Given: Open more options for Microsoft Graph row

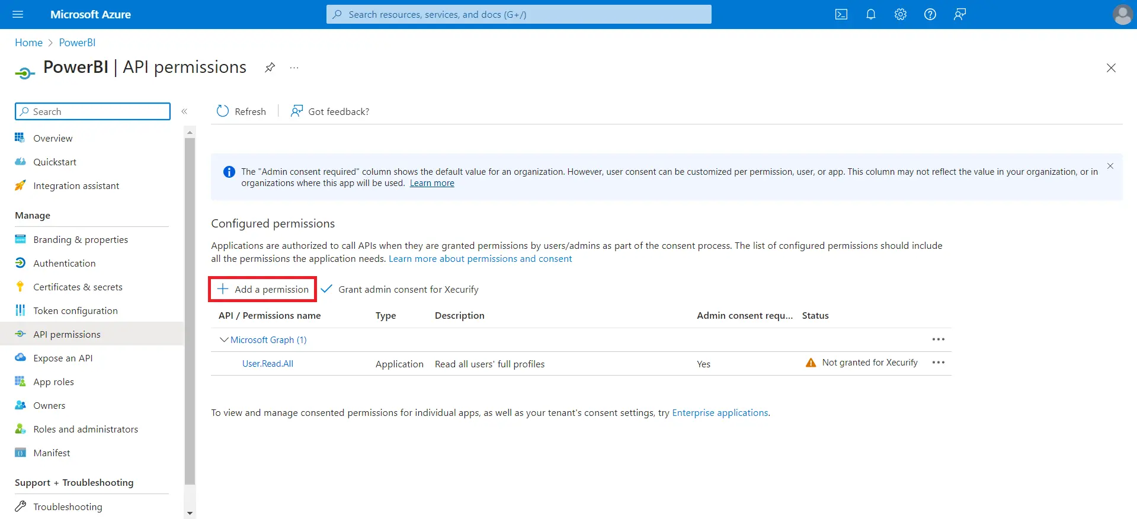Looking at the screenshot, I should [939, 339].
